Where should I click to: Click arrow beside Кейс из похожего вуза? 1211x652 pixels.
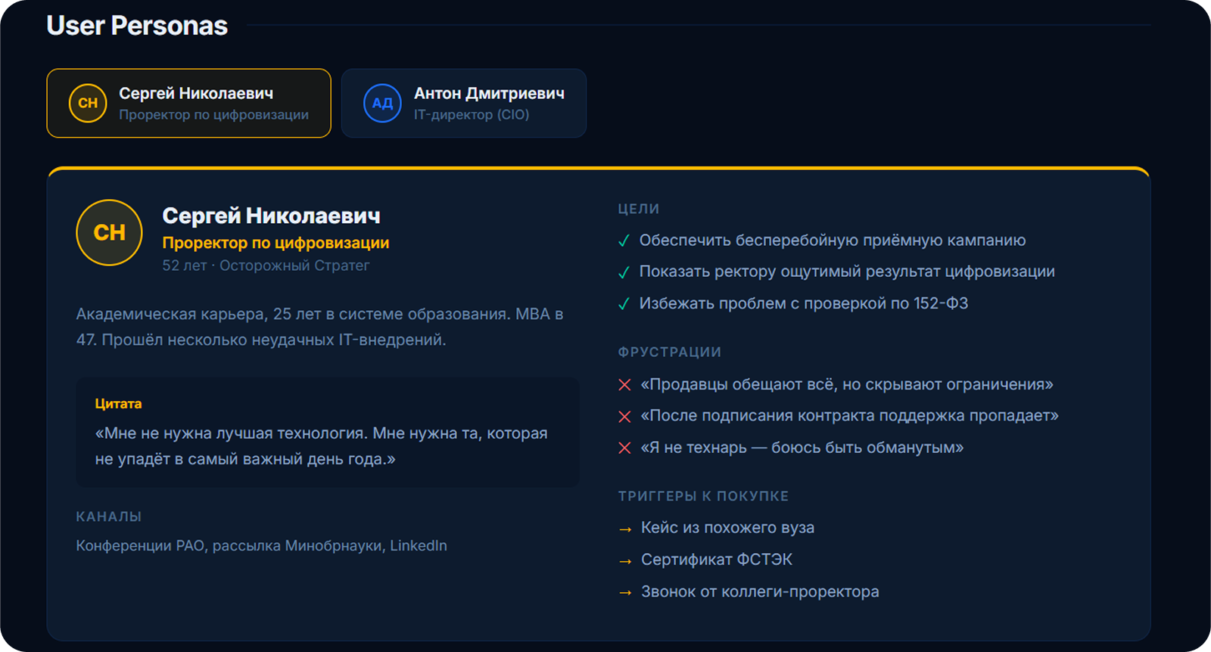point(625,529)
